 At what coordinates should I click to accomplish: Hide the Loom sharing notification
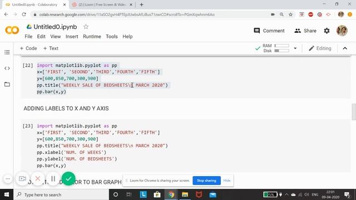tap(227, 181)
